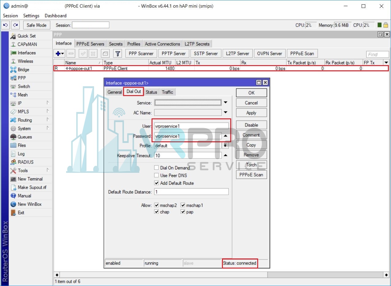
Task: Switch to dialog Status tab
Action: [x=151, y=92]
